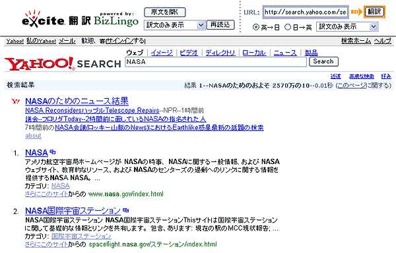The width and height of the screenshot is (396, 253).
Task: Open the NASAのためのニュース結果 heading link
Action: point(77,101)
